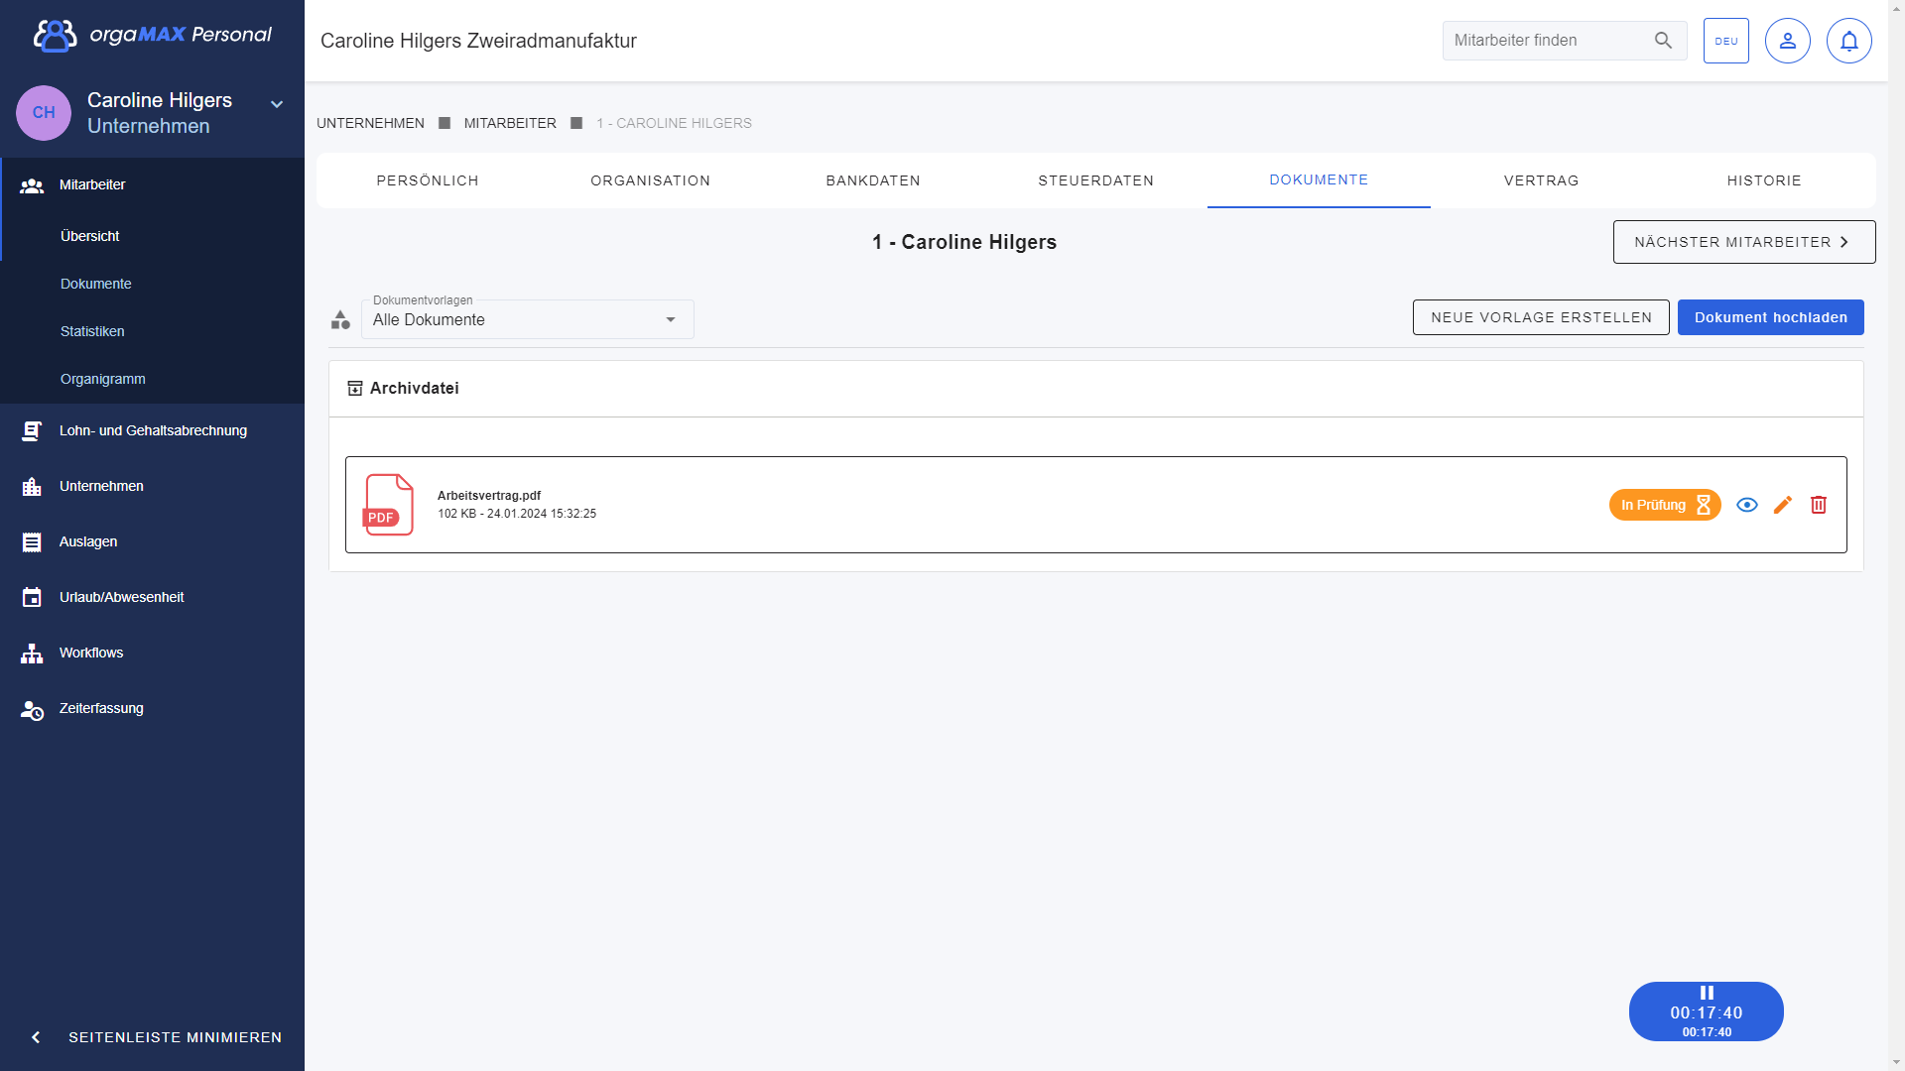Expand the Caroline Hilgers account chevron
1905x1071 pixels.
pyautogui.click(x=277, y=104)
